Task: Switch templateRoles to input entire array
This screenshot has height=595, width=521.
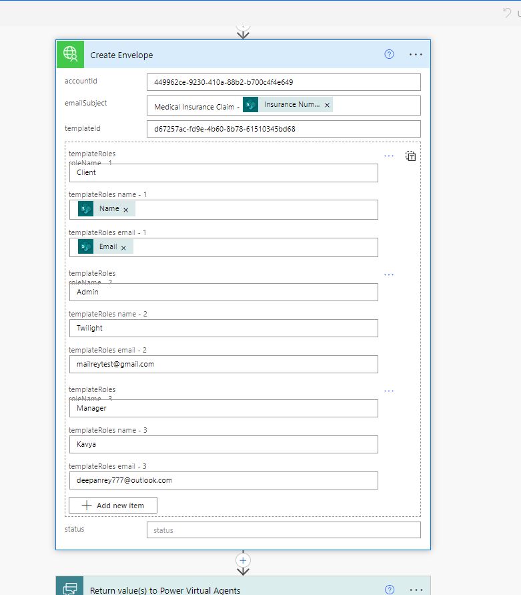Action: coord(411,156)
